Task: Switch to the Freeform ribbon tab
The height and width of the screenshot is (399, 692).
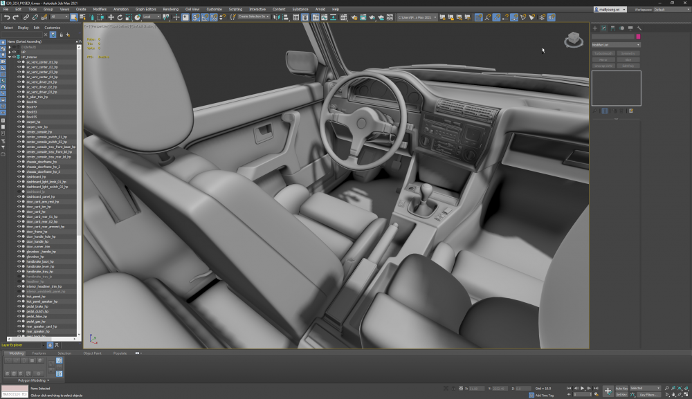Action: click(39, 353)
